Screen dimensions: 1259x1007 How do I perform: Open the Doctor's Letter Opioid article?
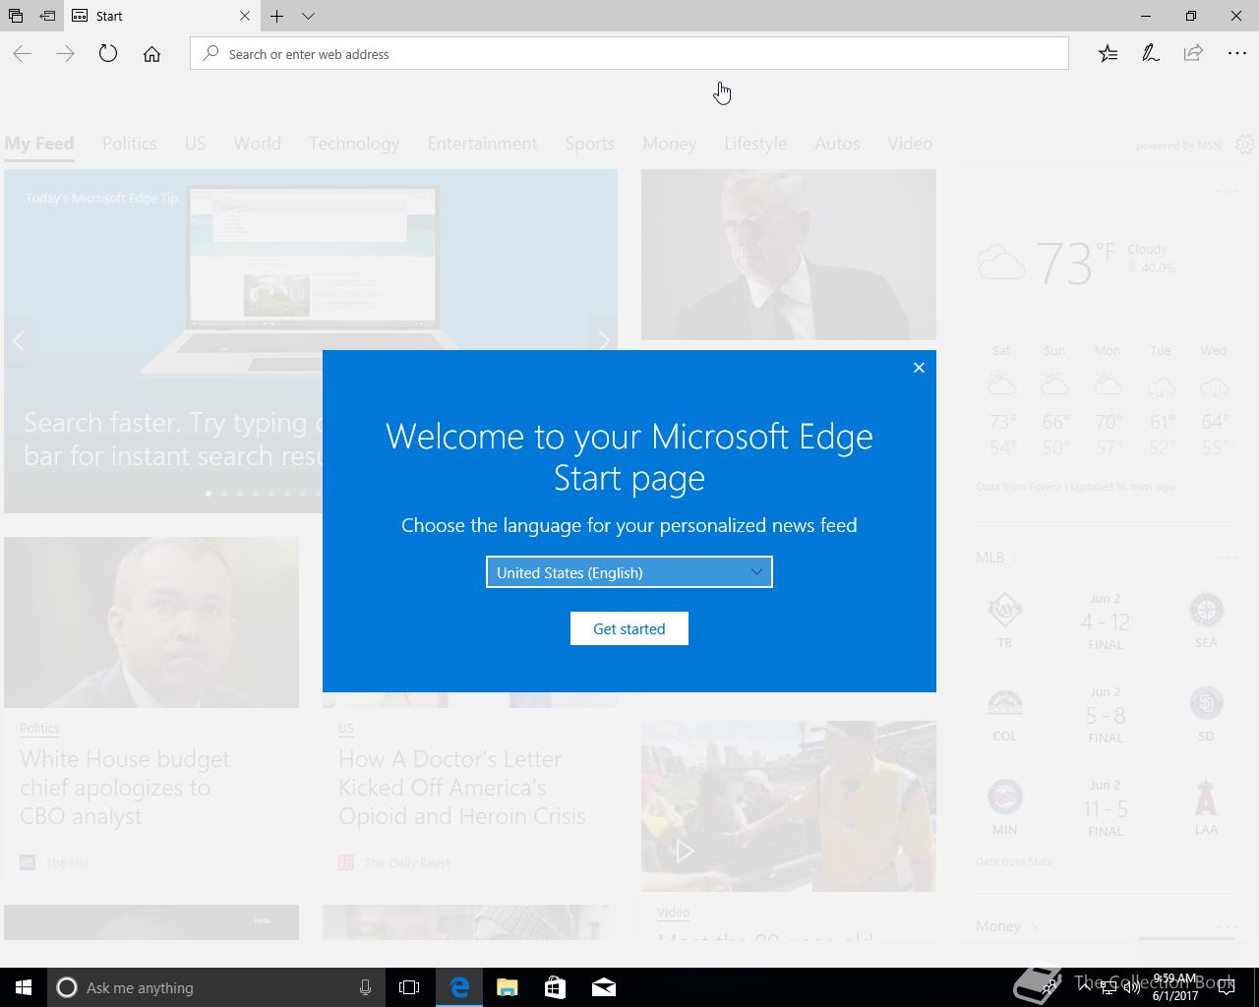pos(462,788)
